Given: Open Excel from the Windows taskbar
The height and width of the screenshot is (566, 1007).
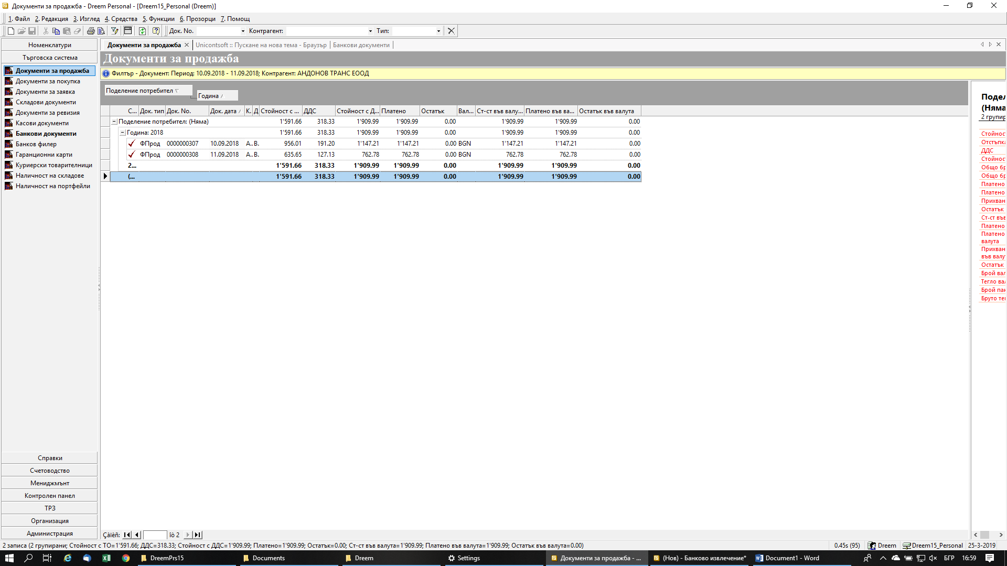Looking at the screenshot, I should (x=106, y=558).
